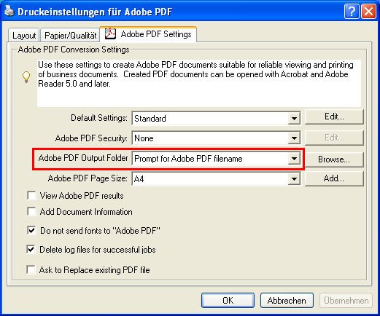380x316 pixels.
Task: Expand the Default Settings dropdown arrow
Action: tap(294, 119)
